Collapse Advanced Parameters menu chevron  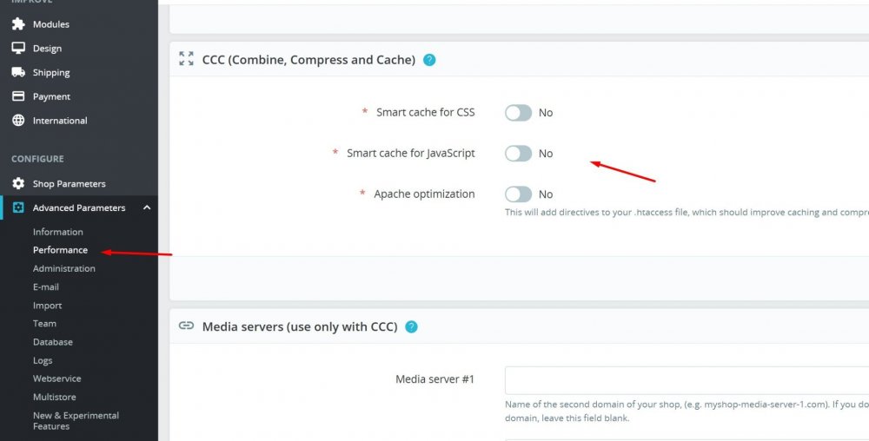[x=146, y=207]
